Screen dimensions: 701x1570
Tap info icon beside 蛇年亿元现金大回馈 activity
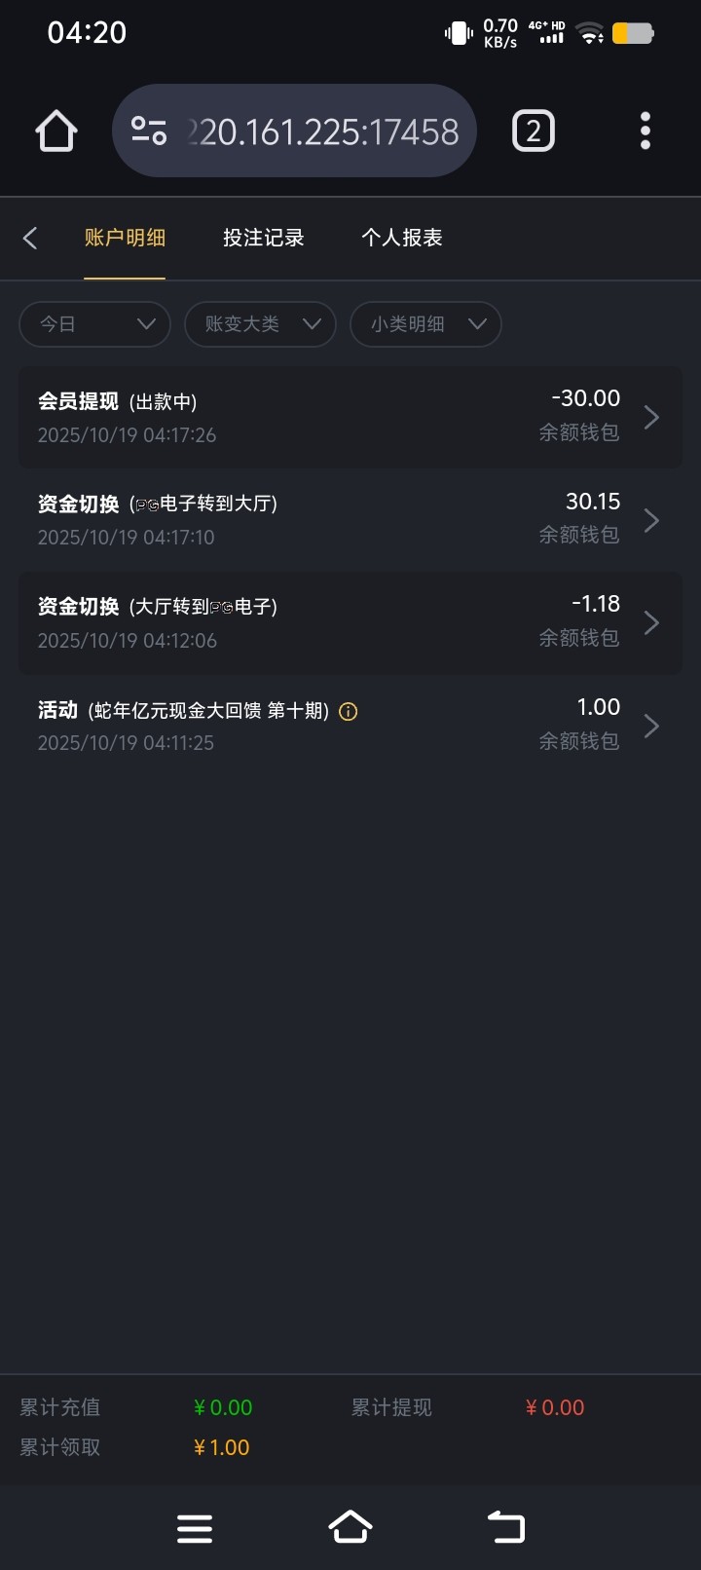(x=348, y=712)
